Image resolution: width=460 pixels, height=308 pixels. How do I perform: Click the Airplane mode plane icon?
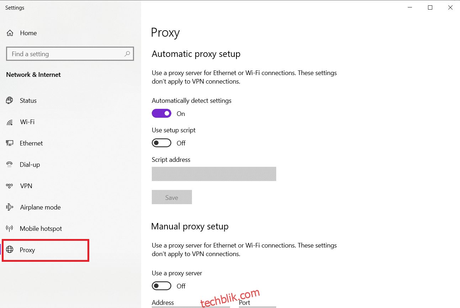(10, 207)
